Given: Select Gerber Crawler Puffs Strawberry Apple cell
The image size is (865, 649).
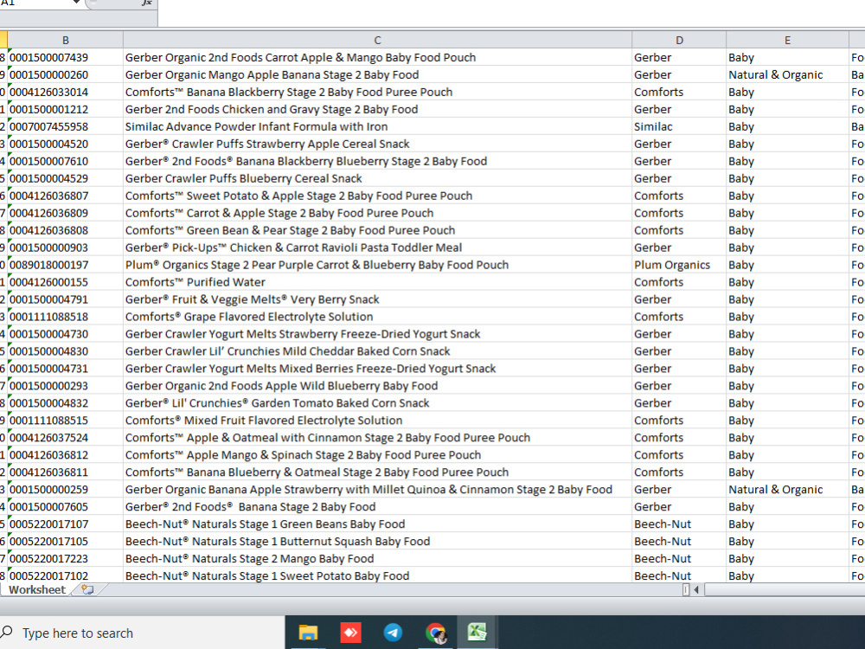Looking at the screenshot, I should pos(377,144).
